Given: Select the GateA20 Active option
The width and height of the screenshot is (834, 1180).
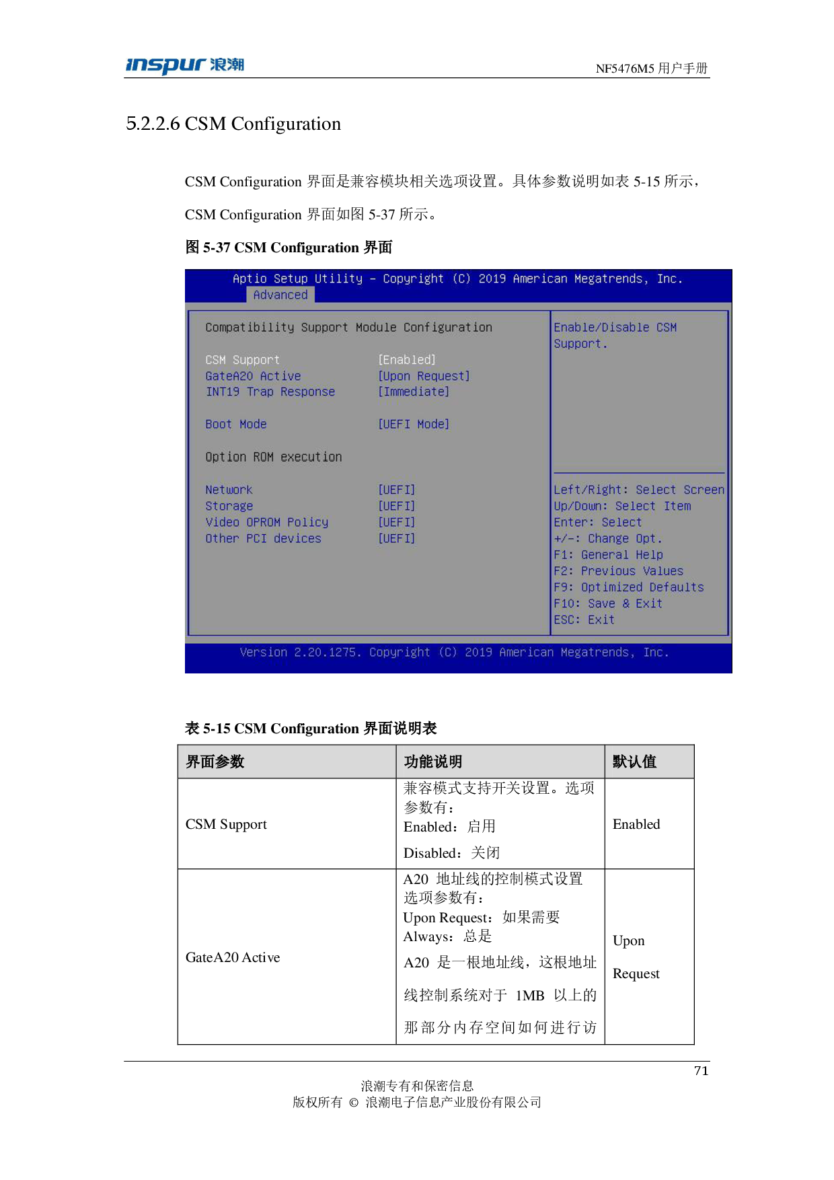Looking at the screenshot, I should pos(253,376).
